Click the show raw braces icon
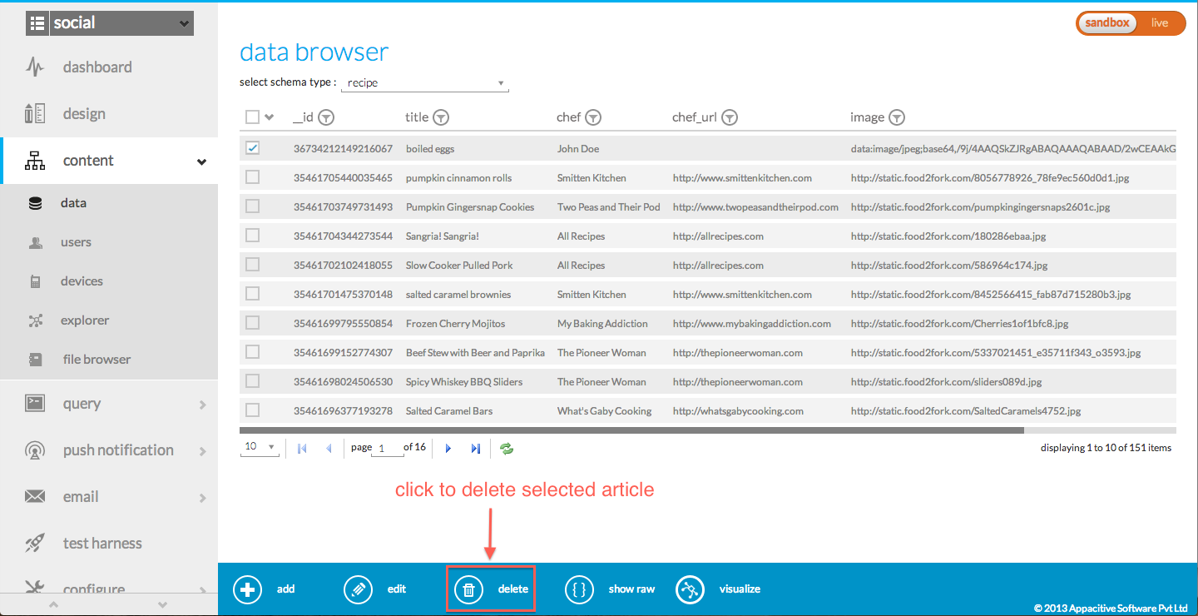Screen dimensions: 1198x616 coord(579,589)
